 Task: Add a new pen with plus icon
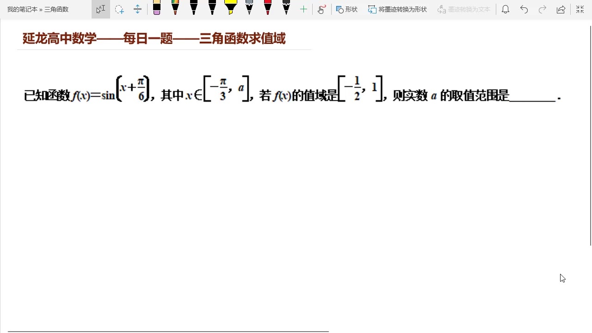pyautogui.click(x=303, y=9)
